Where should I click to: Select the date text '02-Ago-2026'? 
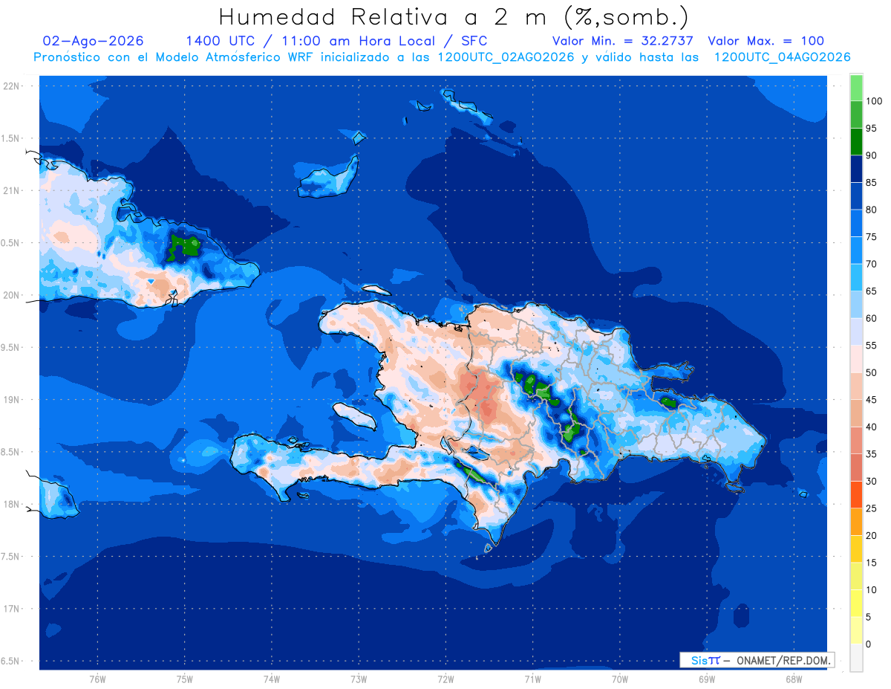94,41
